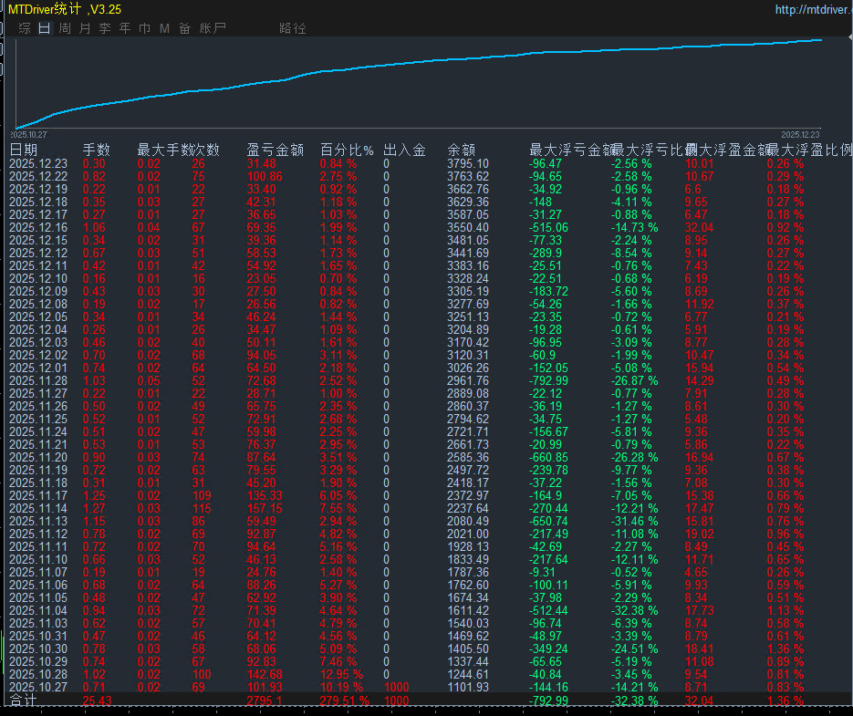Click floating loss -512.44 on 2025.11.04
Image resolution: width=853 pixels, height=716 pixels.
coord(548,610)
